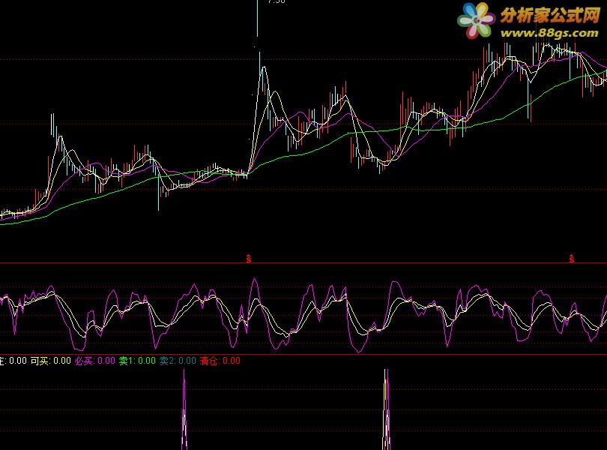
Task: Click the 清仓: 0.00 indicator label
Action: point(220,361)
